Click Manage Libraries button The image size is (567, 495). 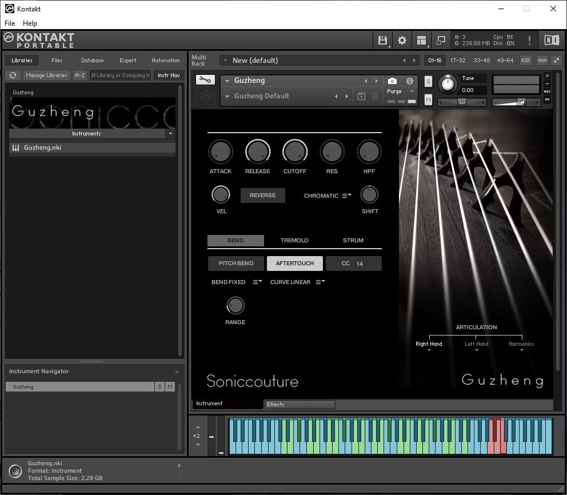click(x=46, y=75)
